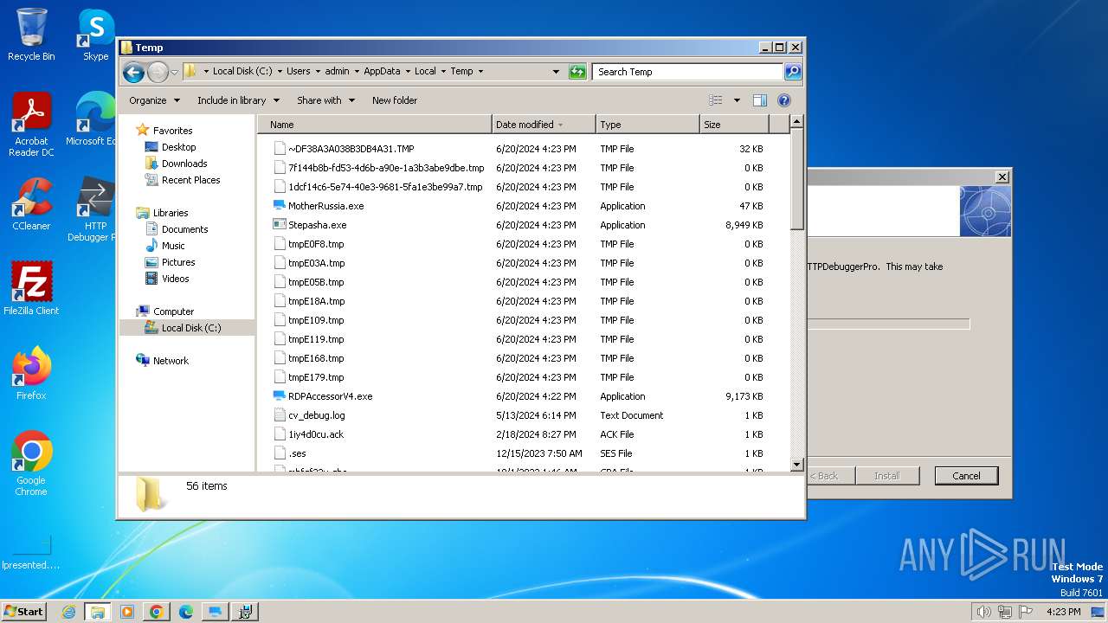Open Windows Media Player taskbar icon
Viewport: 1108px width, 623px height.
pyautogui.click(x=127, y=612)
